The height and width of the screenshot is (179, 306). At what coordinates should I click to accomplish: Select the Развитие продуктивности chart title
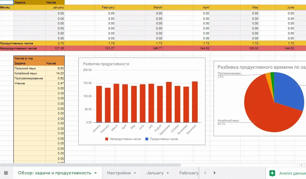[106, 64]
